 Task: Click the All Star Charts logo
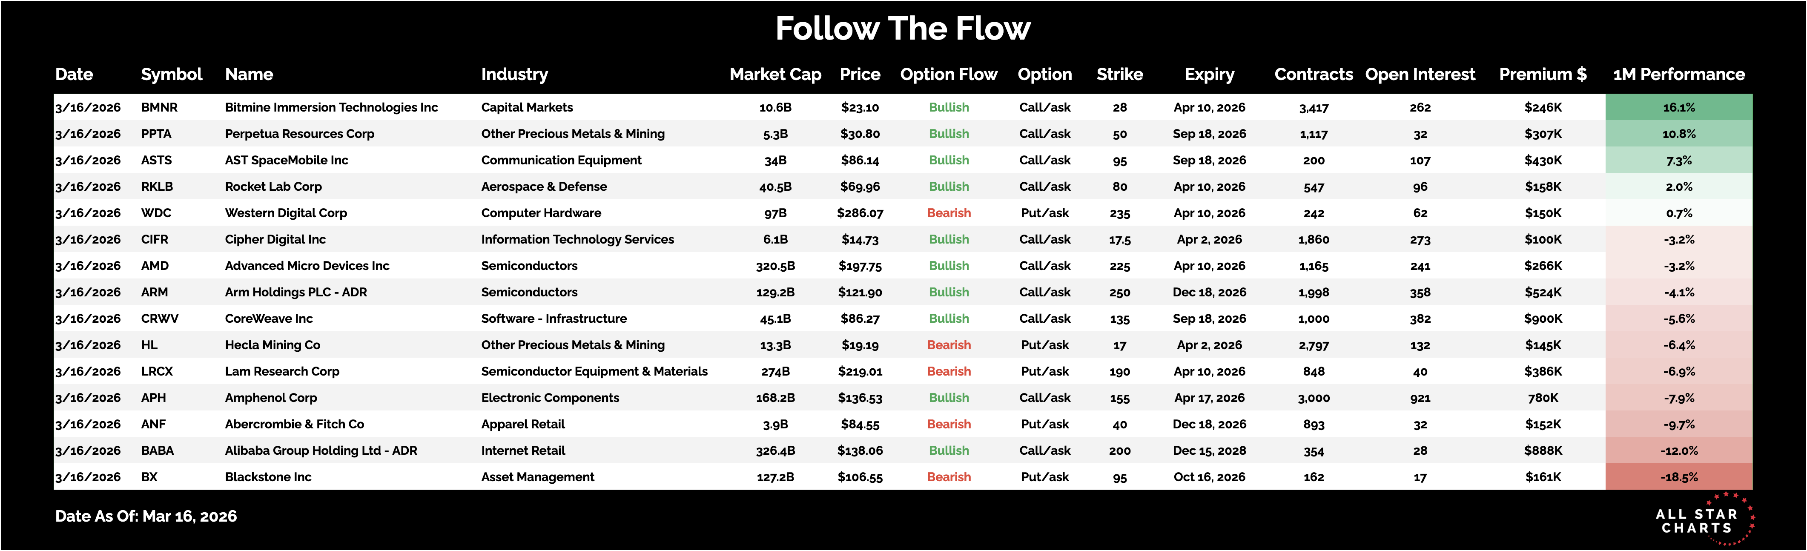pos(1703,521)
